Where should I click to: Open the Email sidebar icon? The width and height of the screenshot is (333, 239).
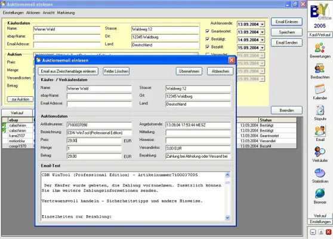(320, 131)
